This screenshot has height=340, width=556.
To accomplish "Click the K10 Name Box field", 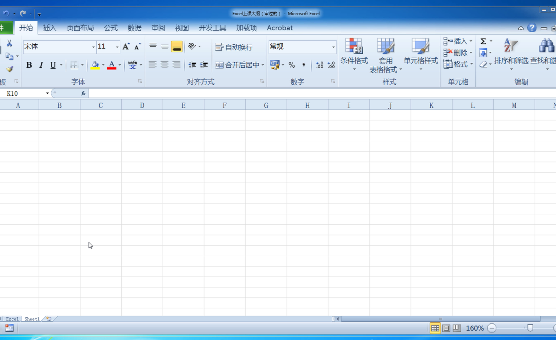I will (24, 93).
